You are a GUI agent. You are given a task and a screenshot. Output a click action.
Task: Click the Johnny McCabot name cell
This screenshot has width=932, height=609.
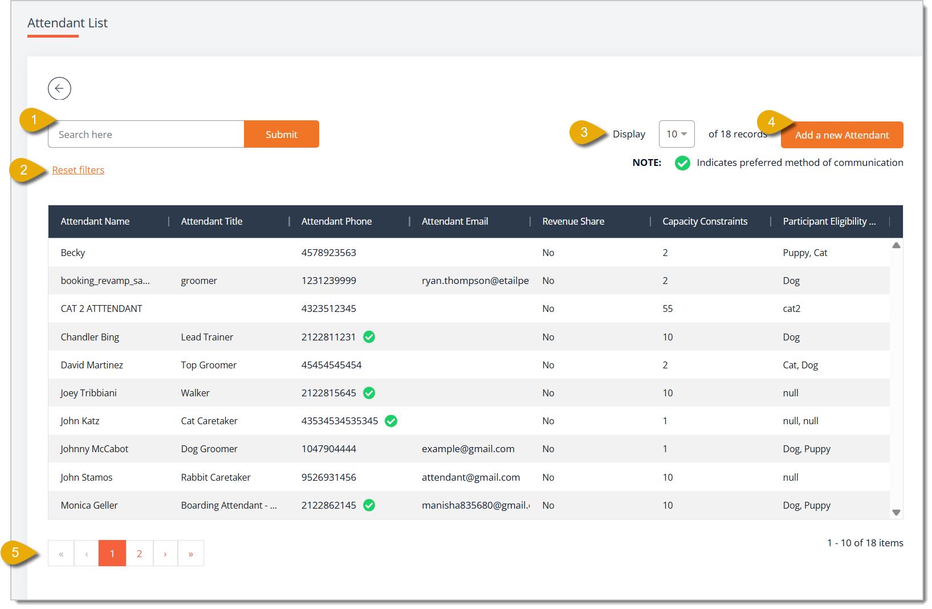pos(94,449)
